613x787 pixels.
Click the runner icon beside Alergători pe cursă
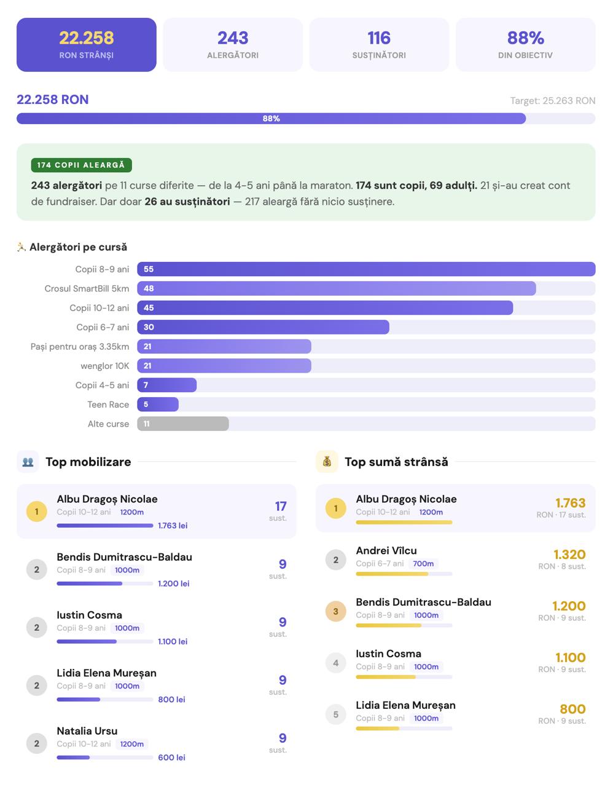click(x=21, y=247)
